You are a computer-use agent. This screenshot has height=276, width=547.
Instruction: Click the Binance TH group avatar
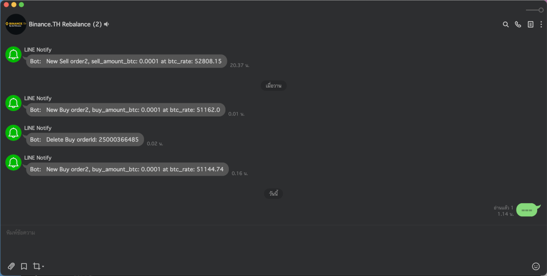point(16,24)
